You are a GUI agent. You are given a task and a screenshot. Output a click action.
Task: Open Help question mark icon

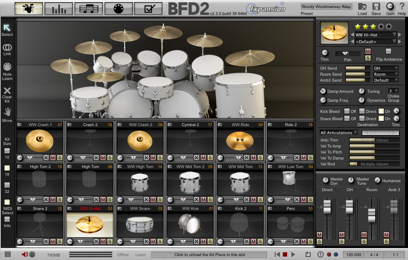pyautogui.click(x=402, y=6)
